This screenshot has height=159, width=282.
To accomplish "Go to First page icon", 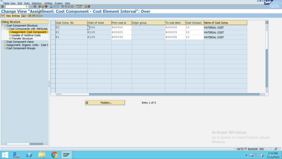I will pos(63,7).
